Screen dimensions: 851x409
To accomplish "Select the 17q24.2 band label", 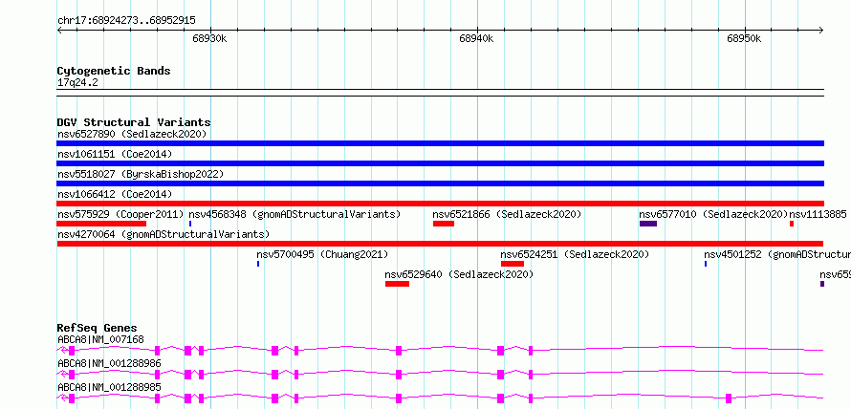I will tap(77, 83).
